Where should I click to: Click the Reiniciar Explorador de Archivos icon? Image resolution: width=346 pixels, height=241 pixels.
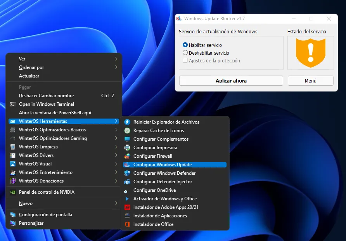[x=127, y=122]
